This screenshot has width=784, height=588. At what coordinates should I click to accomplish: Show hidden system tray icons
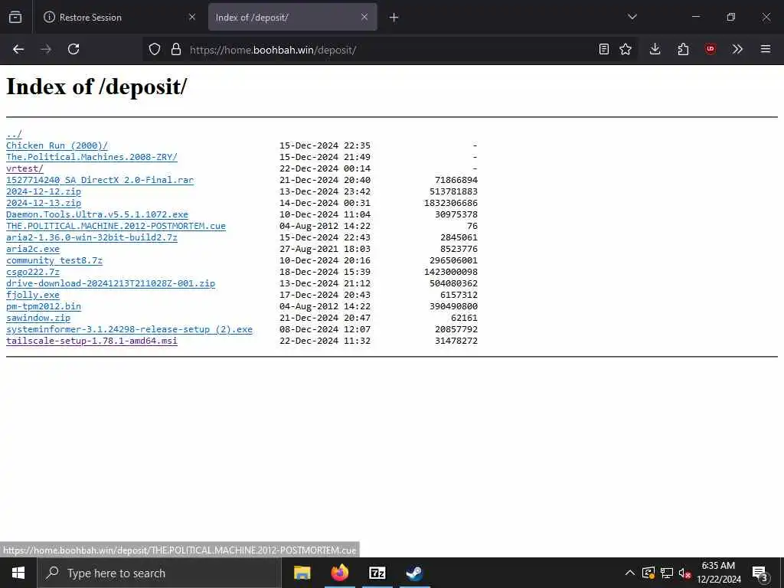point(630,573)
